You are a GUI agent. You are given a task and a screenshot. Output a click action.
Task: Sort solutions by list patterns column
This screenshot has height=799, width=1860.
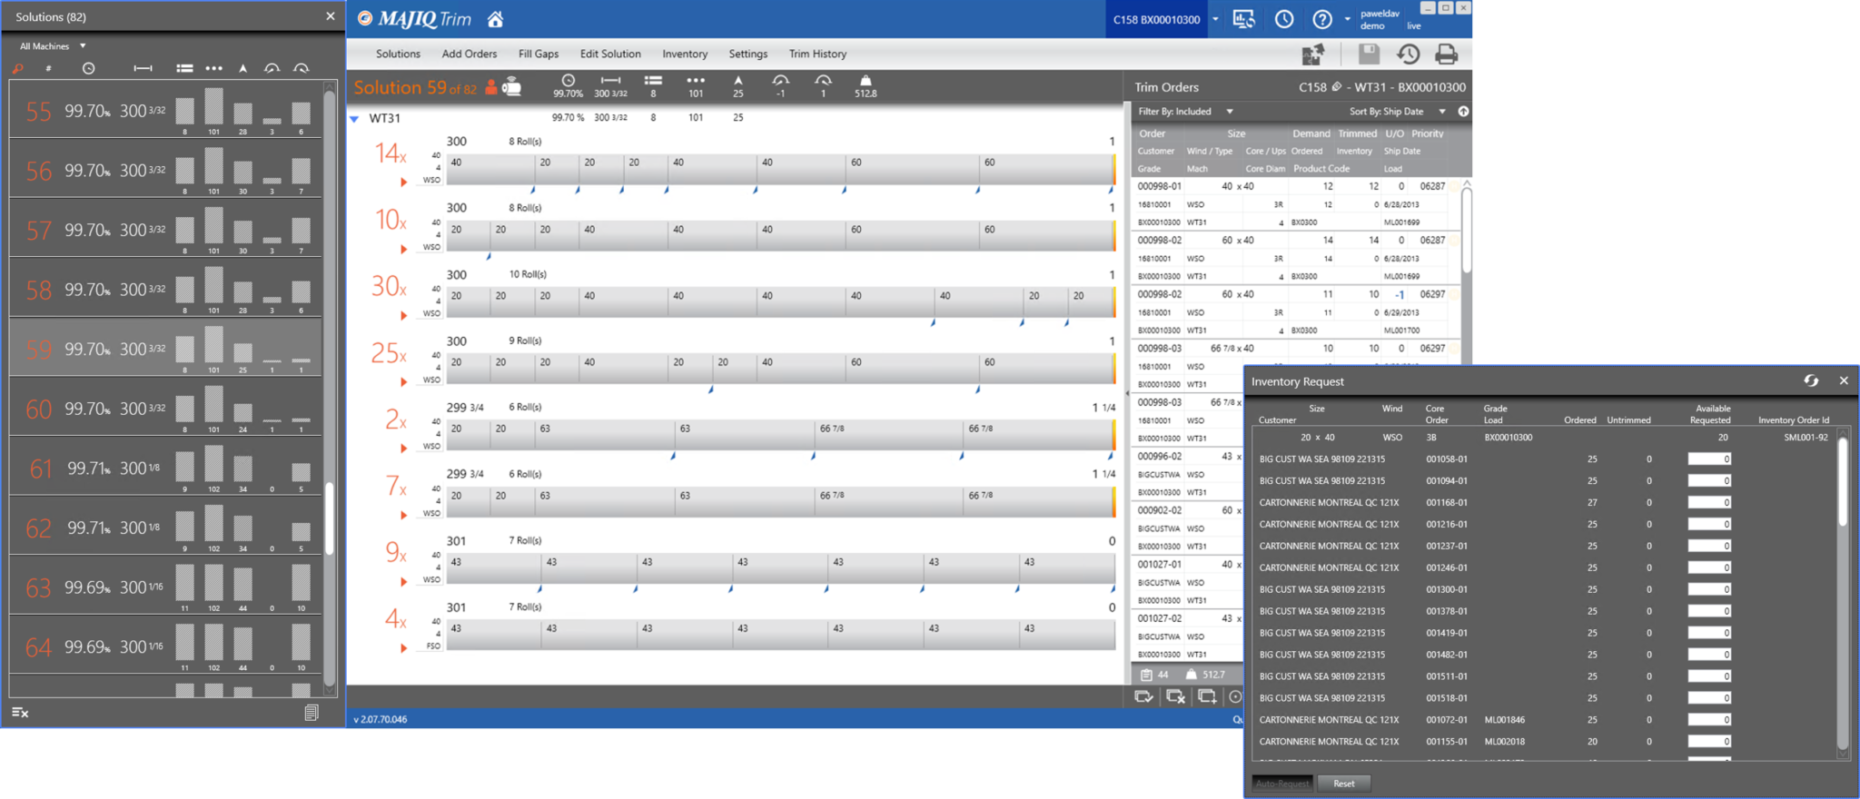(x=184, y=69)
